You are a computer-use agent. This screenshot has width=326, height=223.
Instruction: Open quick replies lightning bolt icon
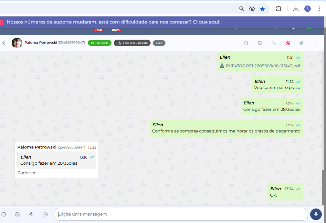(x=32, y=214)
